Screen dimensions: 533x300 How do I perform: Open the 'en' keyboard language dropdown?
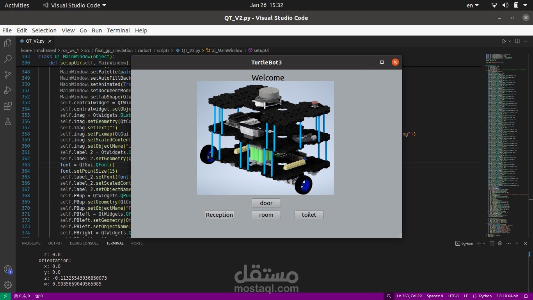tap(473, 5)
